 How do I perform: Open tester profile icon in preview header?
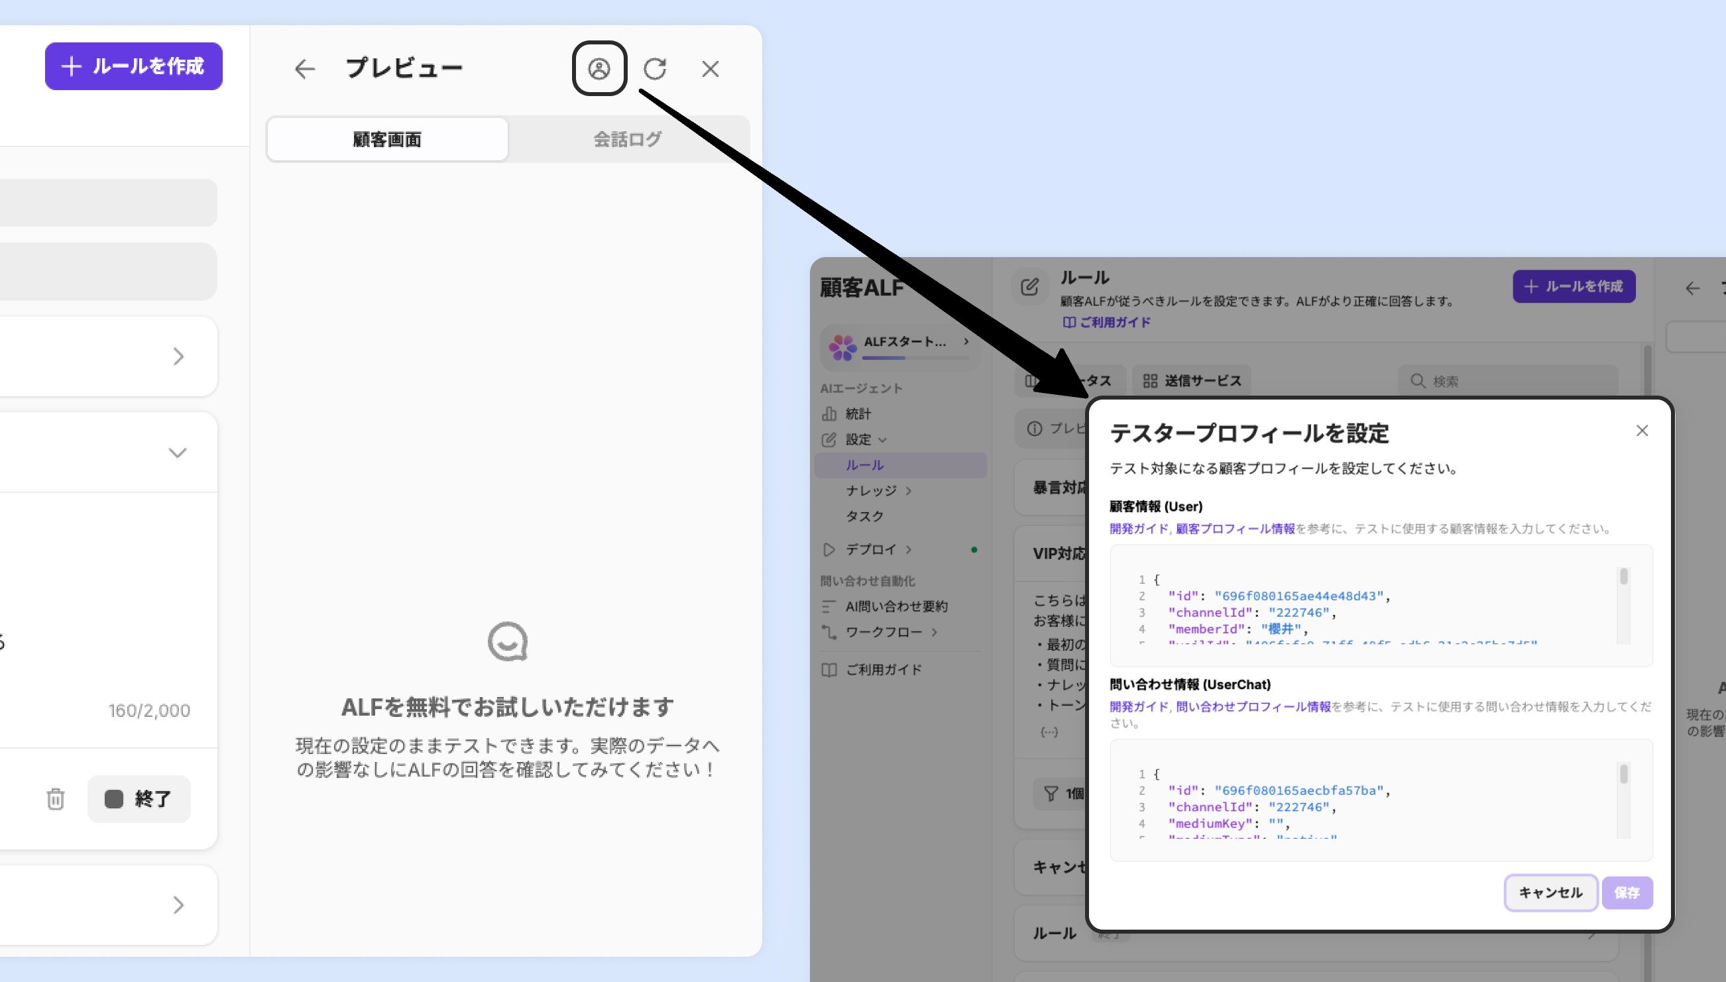point(599,68)
